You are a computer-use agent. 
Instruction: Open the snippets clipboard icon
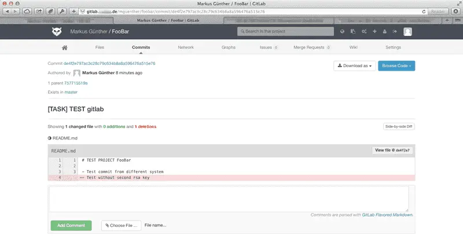[x=353, y=31]
